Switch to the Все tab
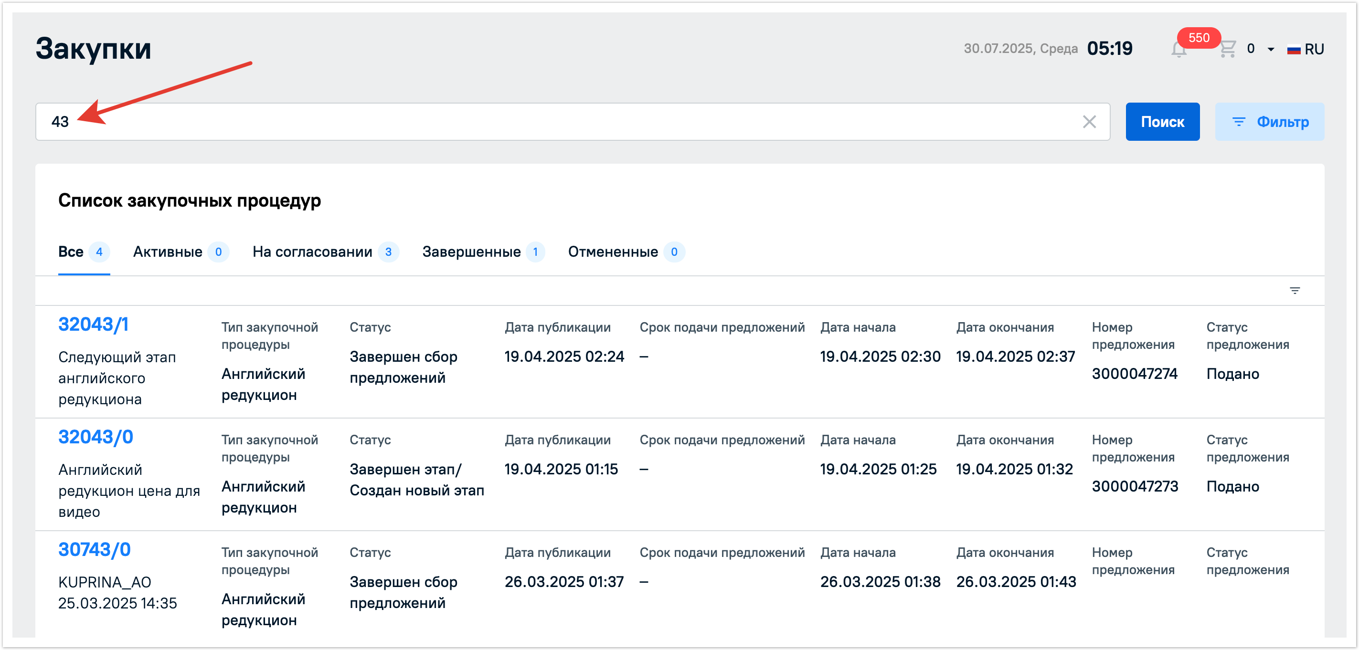 point(71,252)
